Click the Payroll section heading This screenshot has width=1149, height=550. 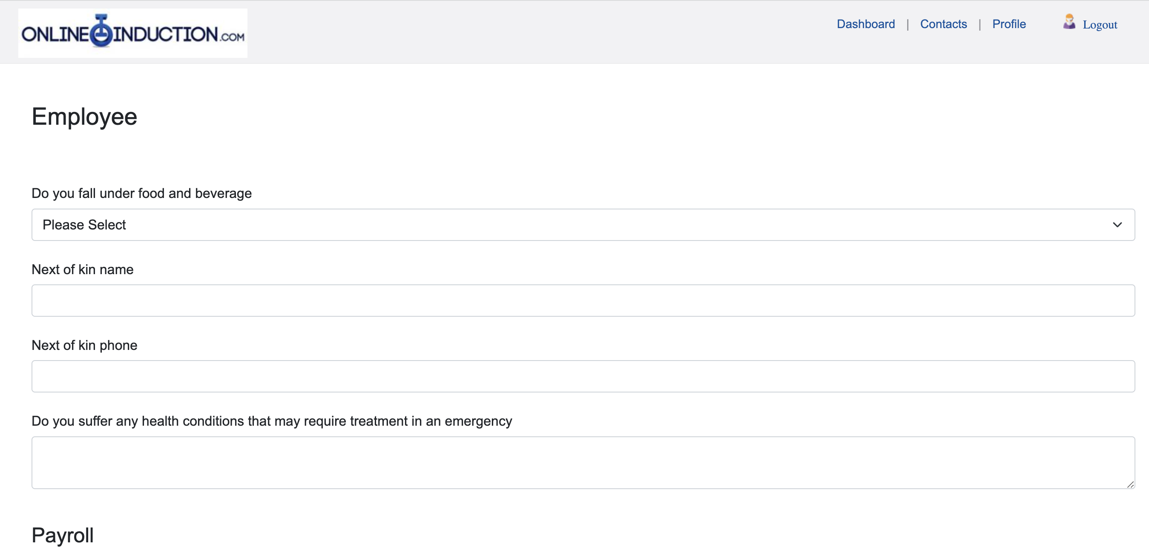pos(63,535)
